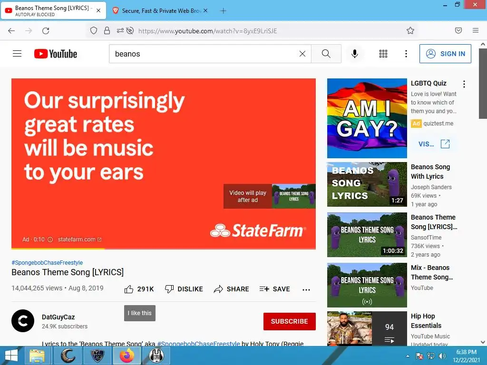Screen dimensions: 487x365
Task: Subscribe to DatGuyCaz channel
Action: (x=290, y=321)
